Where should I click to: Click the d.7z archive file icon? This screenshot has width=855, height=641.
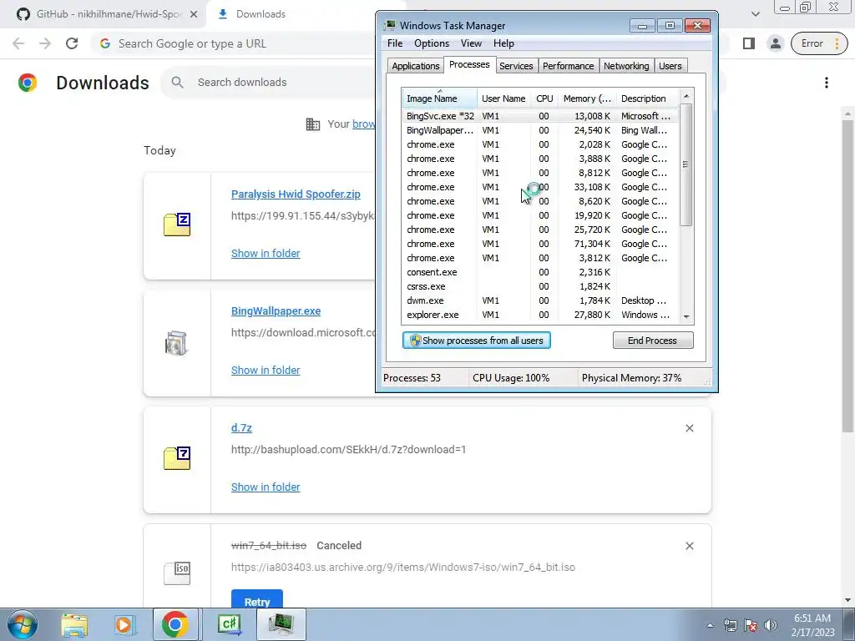[x=177, y=458]
